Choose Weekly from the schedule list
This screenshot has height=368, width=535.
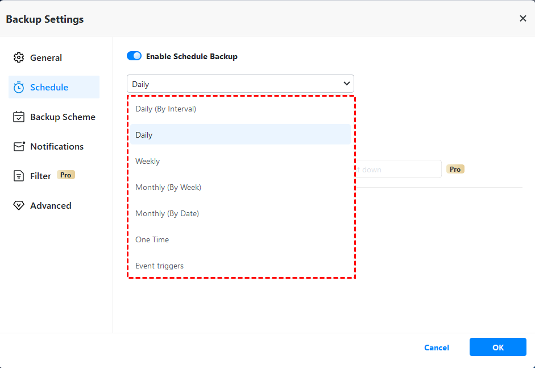(148, 161)
